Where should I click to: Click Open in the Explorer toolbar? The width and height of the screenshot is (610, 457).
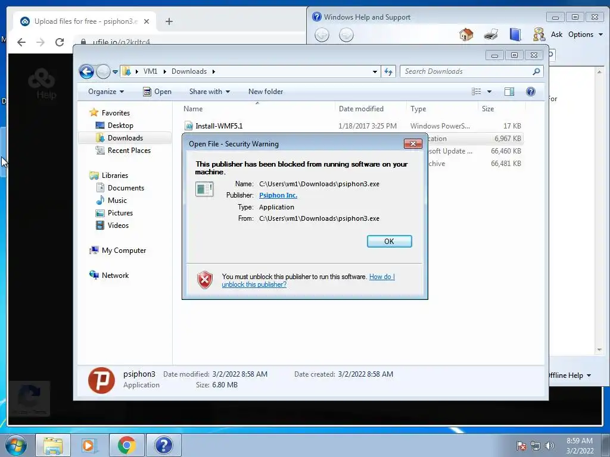[x=157, y=92]
